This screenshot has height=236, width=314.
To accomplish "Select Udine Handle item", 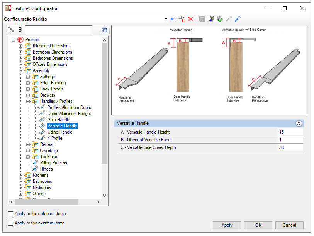I will 60,132.
